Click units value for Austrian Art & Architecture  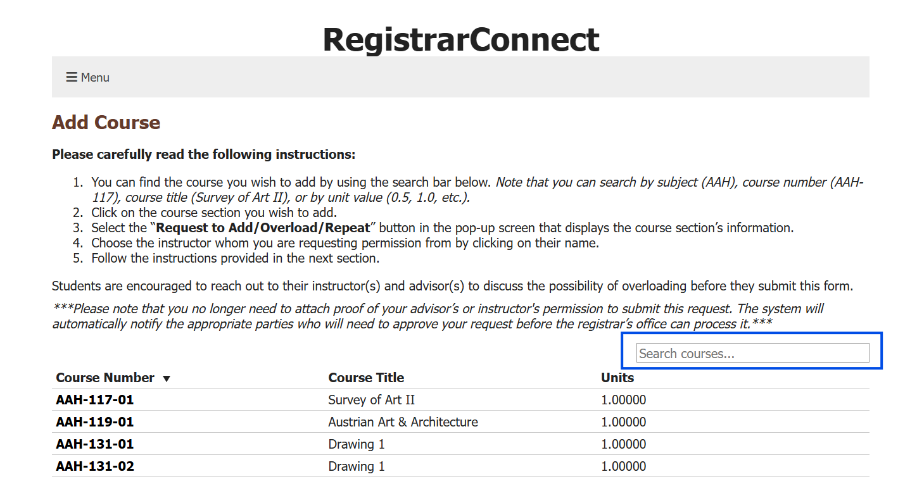click(x=623, y=422)
